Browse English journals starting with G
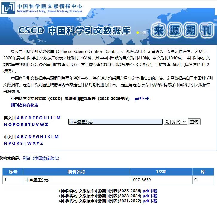This screenshot has width=217, height=206. (41, 118)
